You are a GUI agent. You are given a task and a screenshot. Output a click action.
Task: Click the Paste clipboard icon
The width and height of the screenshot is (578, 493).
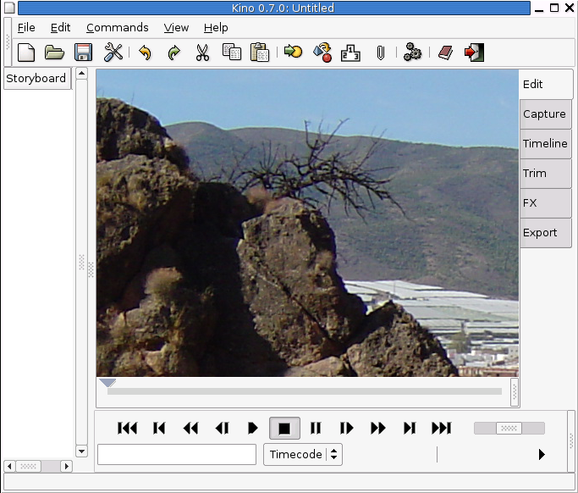coord(260,52)
